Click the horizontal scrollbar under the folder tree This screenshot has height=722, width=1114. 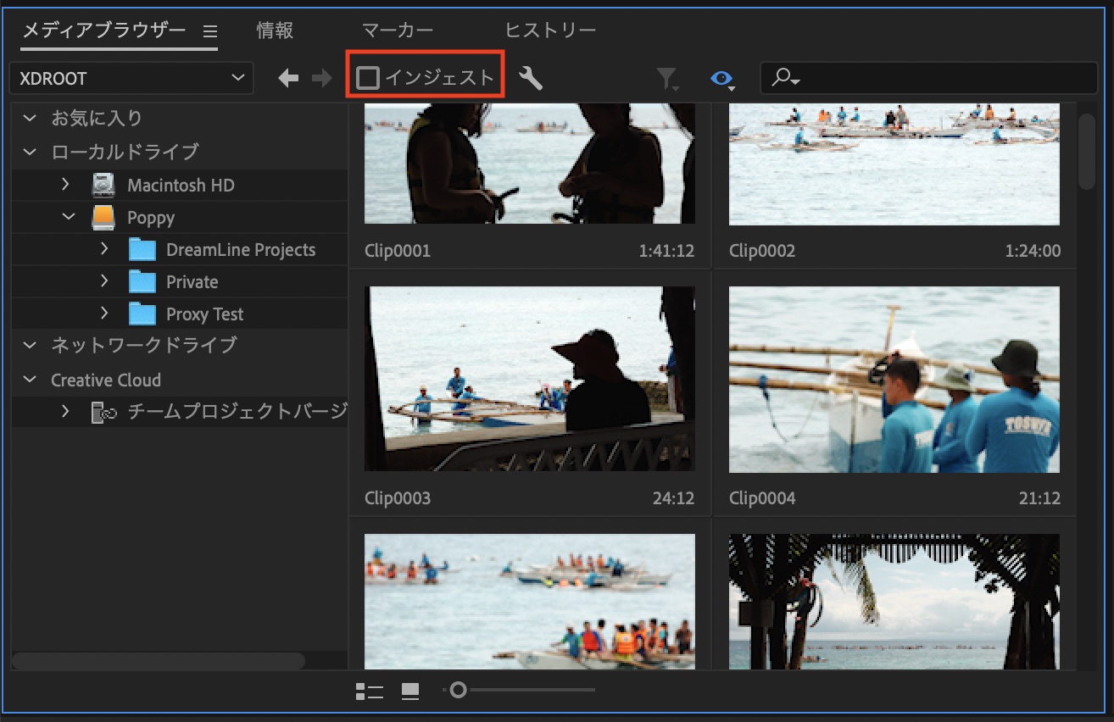[x=158, y=660]
